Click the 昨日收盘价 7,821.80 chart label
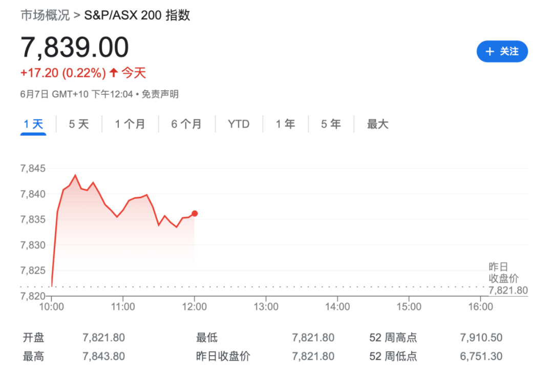Viewport: 553px width, 373px height. click(508, 278)
